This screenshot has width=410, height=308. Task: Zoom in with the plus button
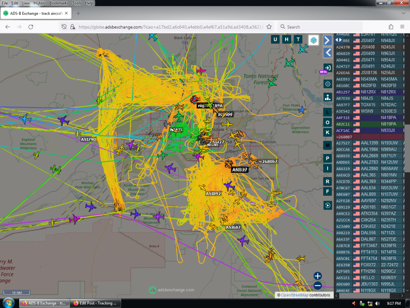pyautogui.click(x=318, y=276)
